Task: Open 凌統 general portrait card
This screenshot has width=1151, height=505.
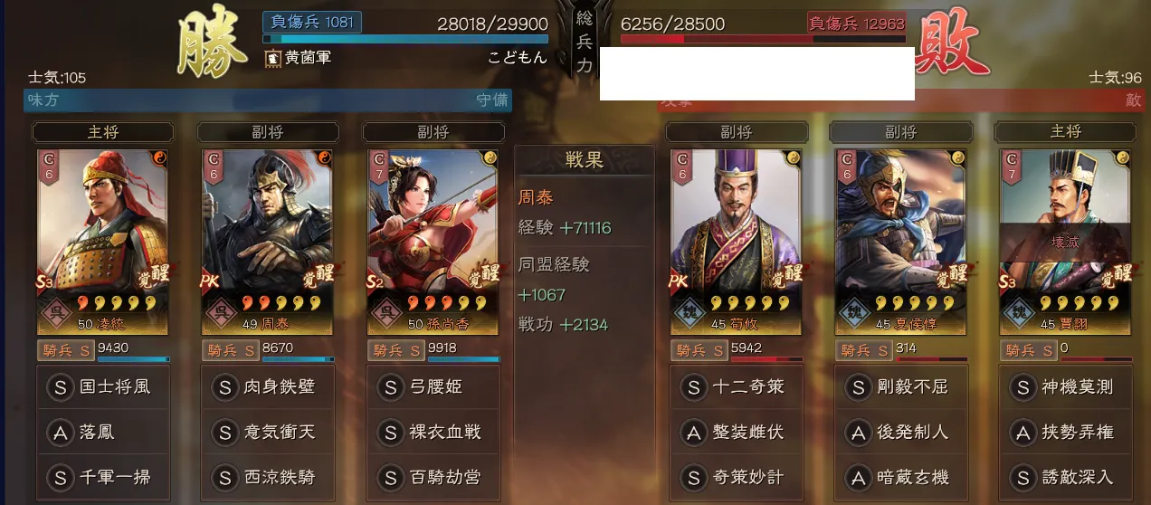Action: coord(102,242)
